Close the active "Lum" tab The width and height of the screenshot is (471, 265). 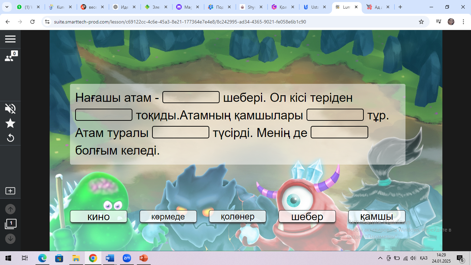pos(356,7)
